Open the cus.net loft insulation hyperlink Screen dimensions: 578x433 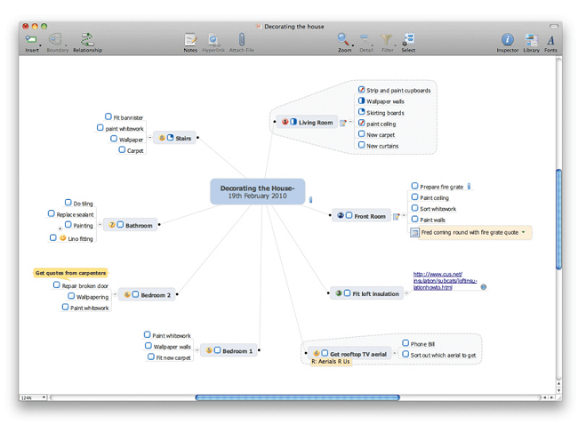click(x=445, y=281)
